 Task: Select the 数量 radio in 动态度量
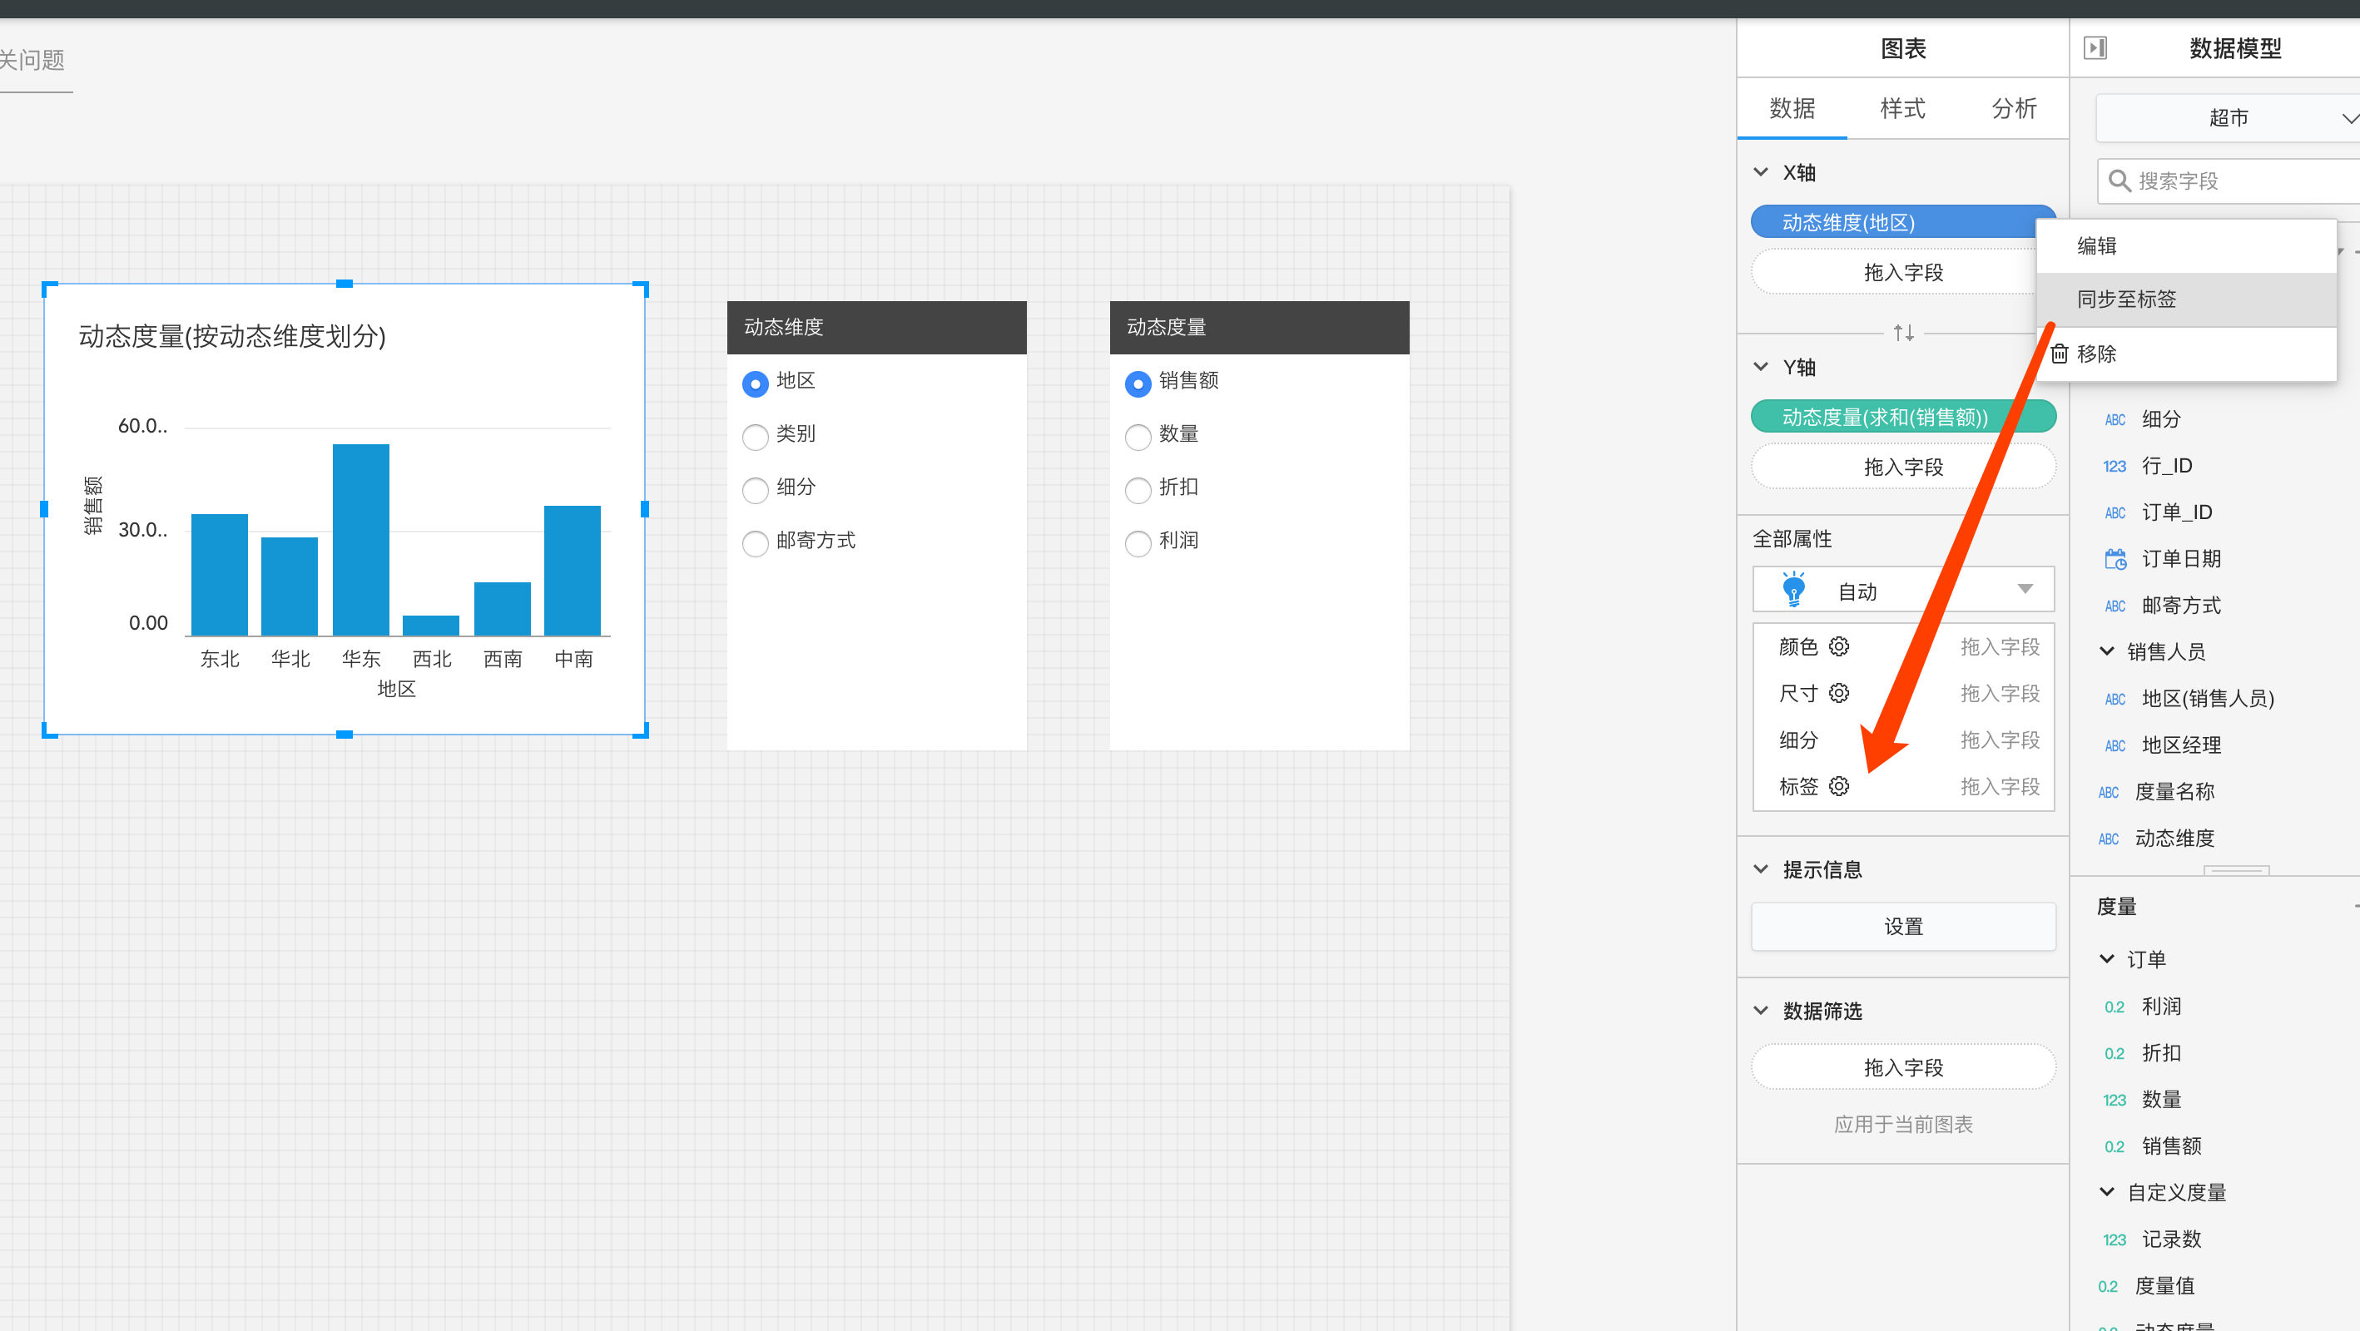point(1138,436)
